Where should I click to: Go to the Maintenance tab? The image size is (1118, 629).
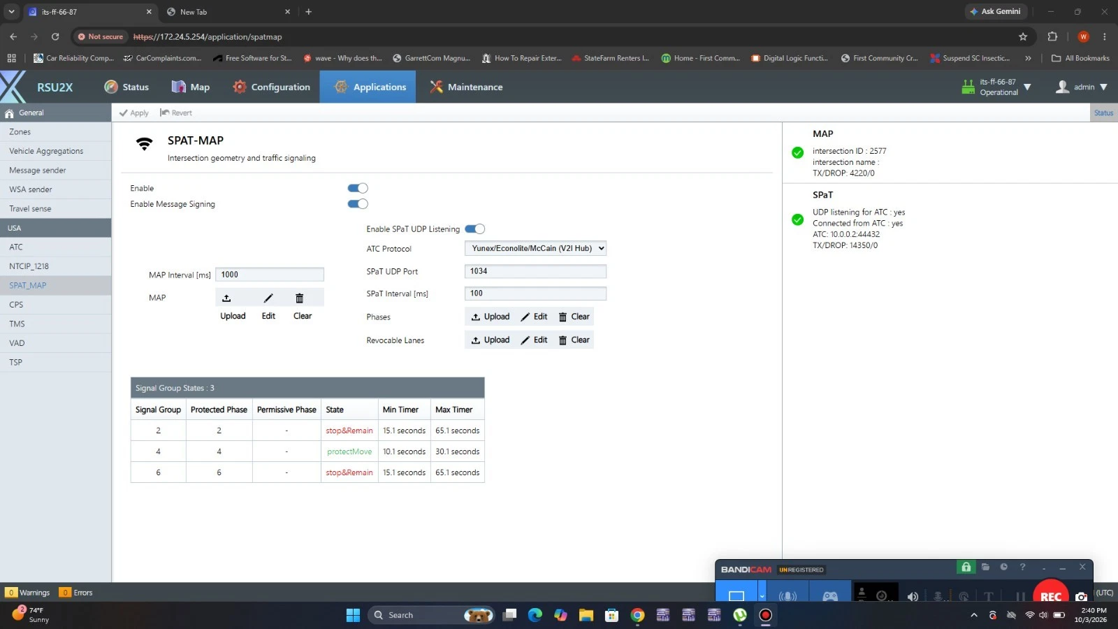tap(465, 87)
